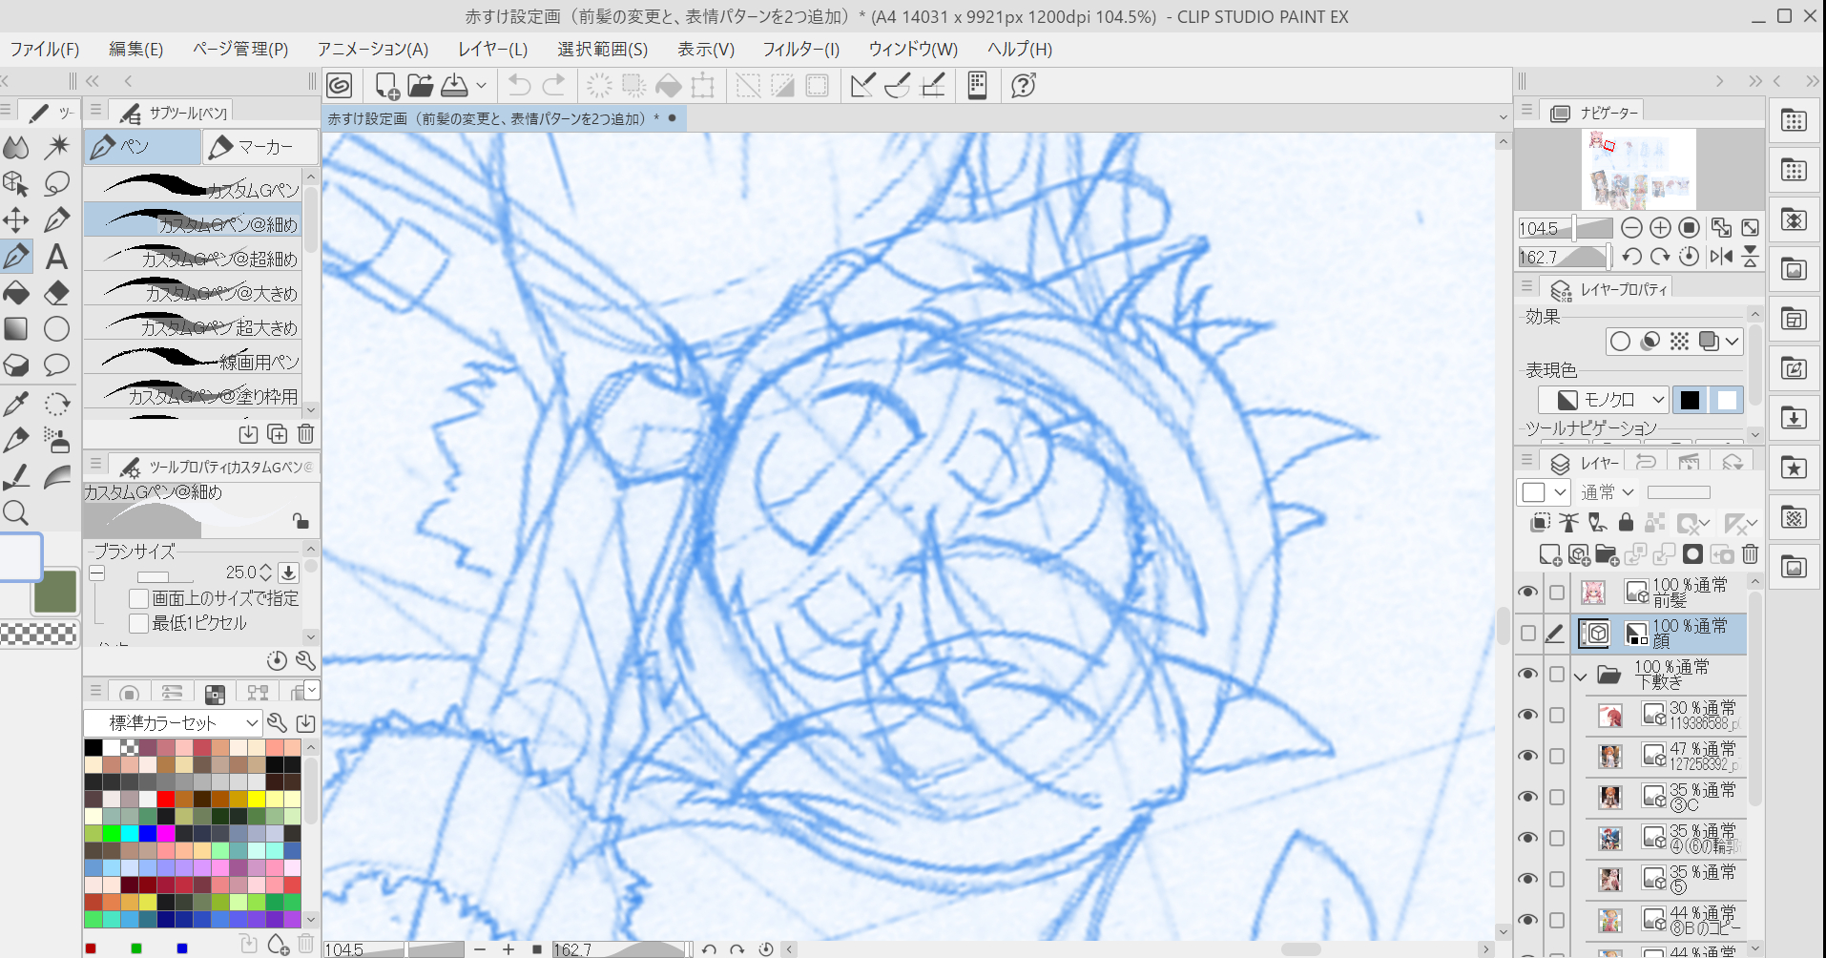
Task: Open the 標準カラーセット dropdown
Action: tap(173, 723)
